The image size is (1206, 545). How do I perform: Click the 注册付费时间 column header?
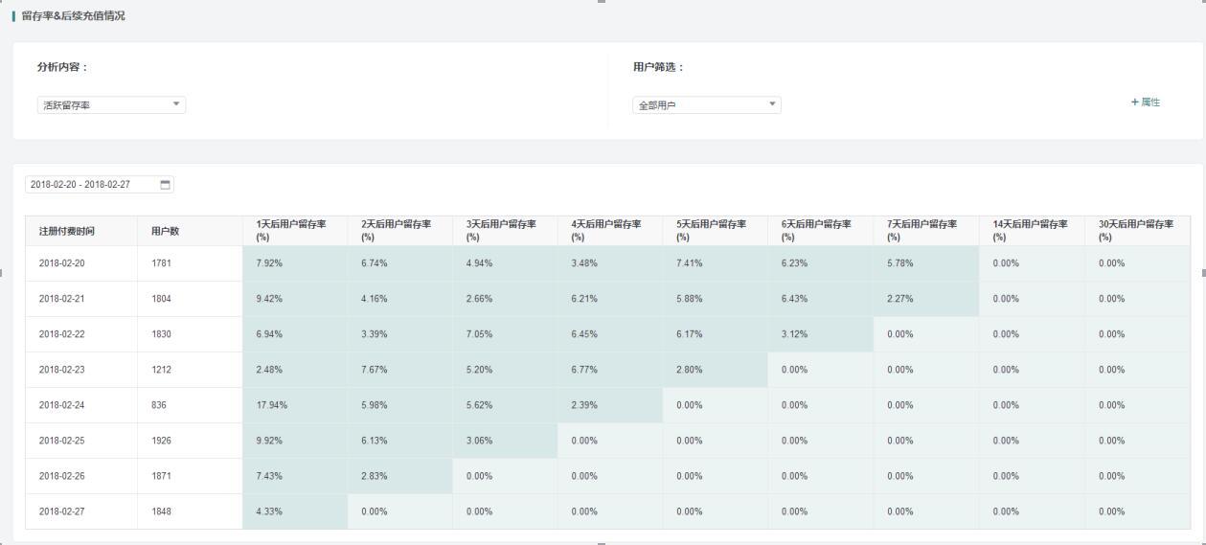point(67,231)
